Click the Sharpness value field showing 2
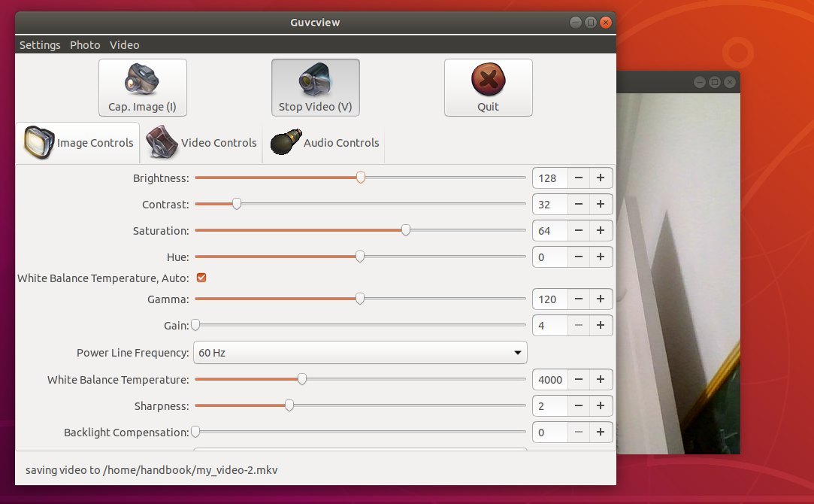The image size is (814, 504). click(x=550, y=405)
